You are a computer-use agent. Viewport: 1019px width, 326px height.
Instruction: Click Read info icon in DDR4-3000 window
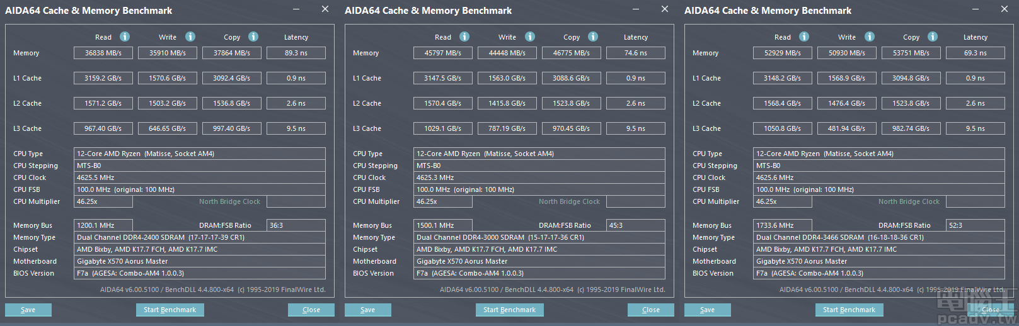pos(464,37)
